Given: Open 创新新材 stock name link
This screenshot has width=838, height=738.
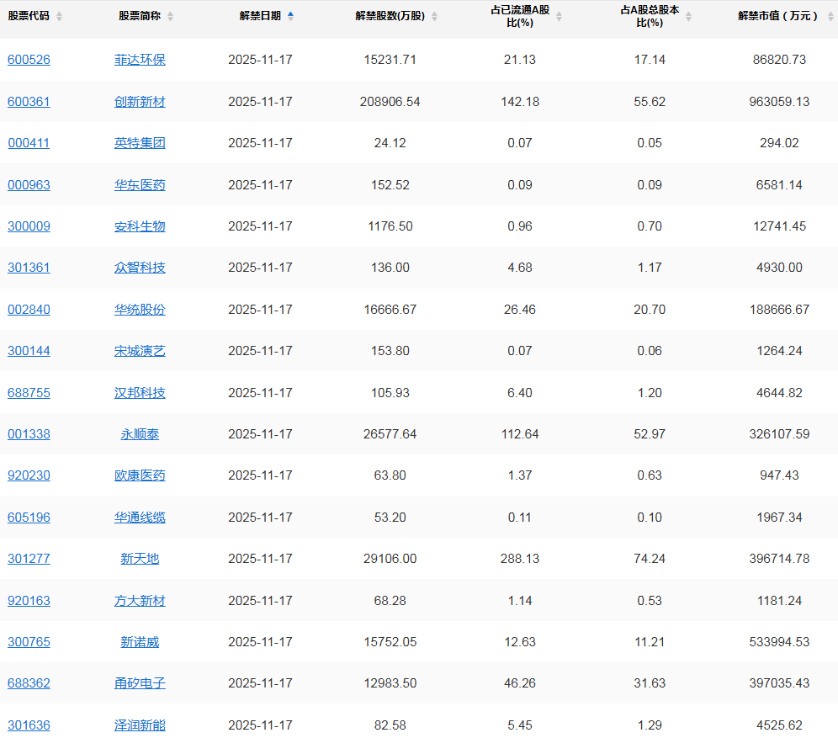Looking at the screenshot, I should 140,102.
